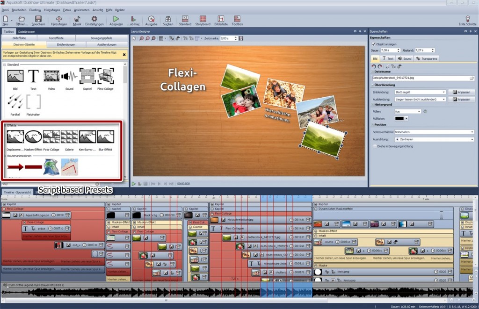Enable the Zentrieren alignment option

click(x=434, y=139)
